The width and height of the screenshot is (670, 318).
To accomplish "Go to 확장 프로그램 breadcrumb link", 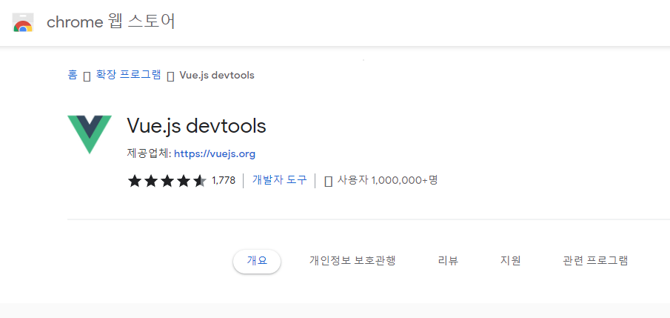I will pos(128,76).
